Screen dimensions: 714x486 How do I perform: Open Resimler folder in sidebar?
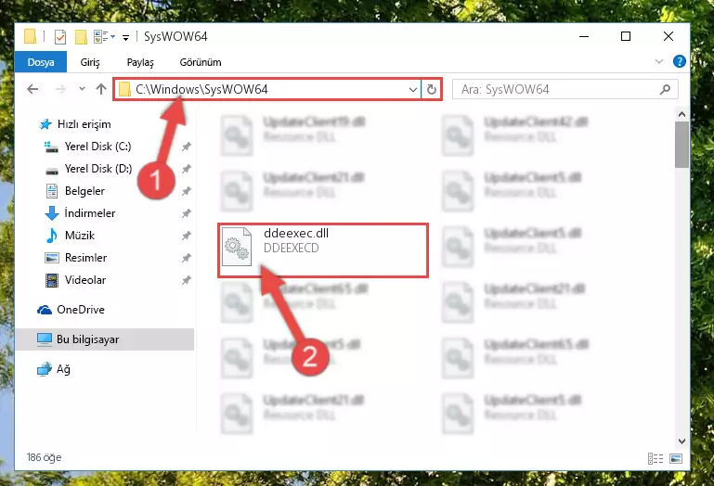[x=85, y=258]
